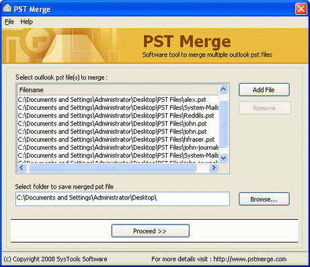The height and width of the screenshot is (267, 310).
Task: Select the alex.pst file row
Action: (x=118, y=100)
